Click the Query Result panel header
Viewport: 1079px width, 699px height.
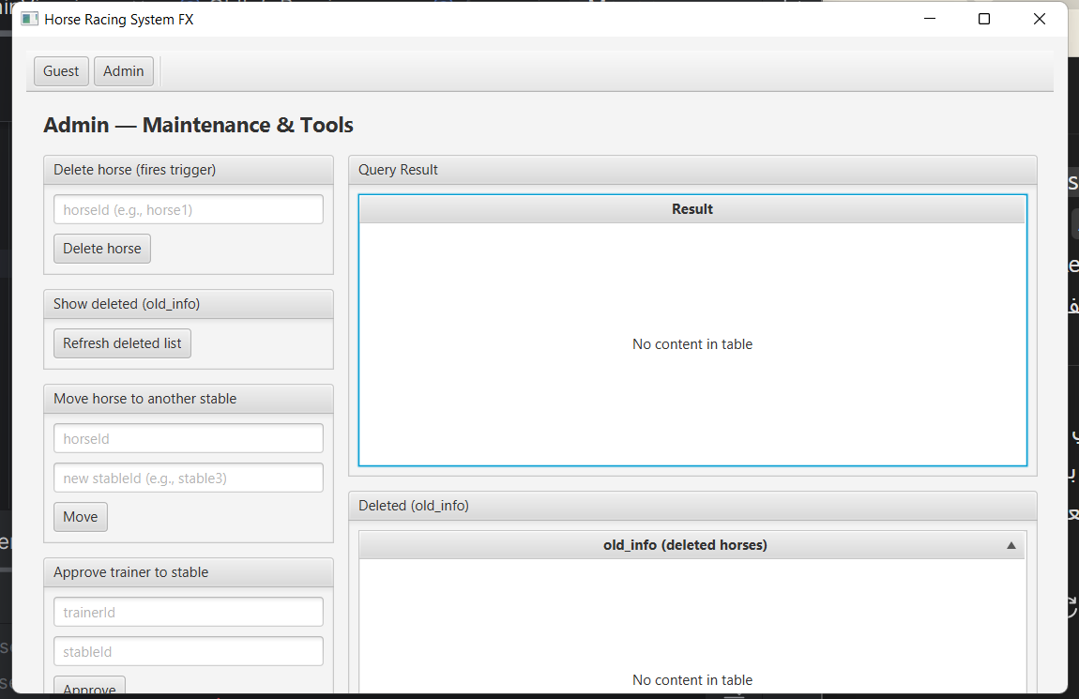click(x=397, y=169)
